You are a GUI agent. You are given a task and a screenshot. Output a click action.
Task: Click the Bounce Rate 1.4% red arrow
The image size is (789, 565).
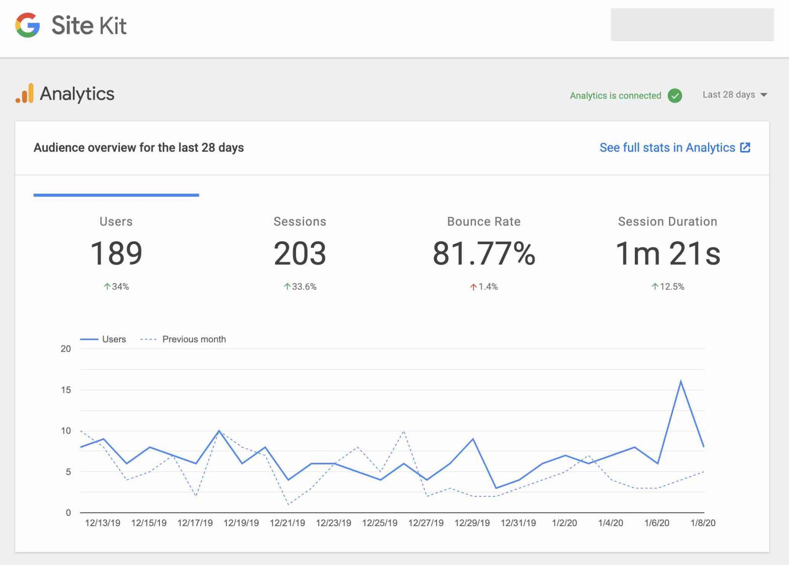click(473, 287)
